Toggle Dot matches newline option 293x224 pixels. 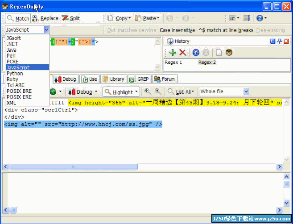132,30
